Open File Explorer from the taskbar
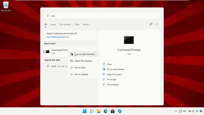The width and height of the screenshot is (204, 115). point(98,111)
